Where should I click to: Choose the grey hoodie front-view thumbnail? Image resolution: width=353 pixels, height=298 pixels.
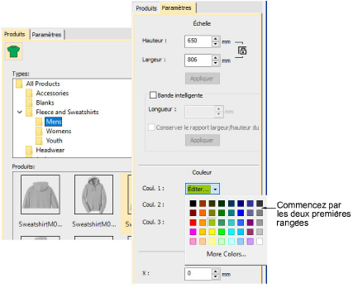93,195
